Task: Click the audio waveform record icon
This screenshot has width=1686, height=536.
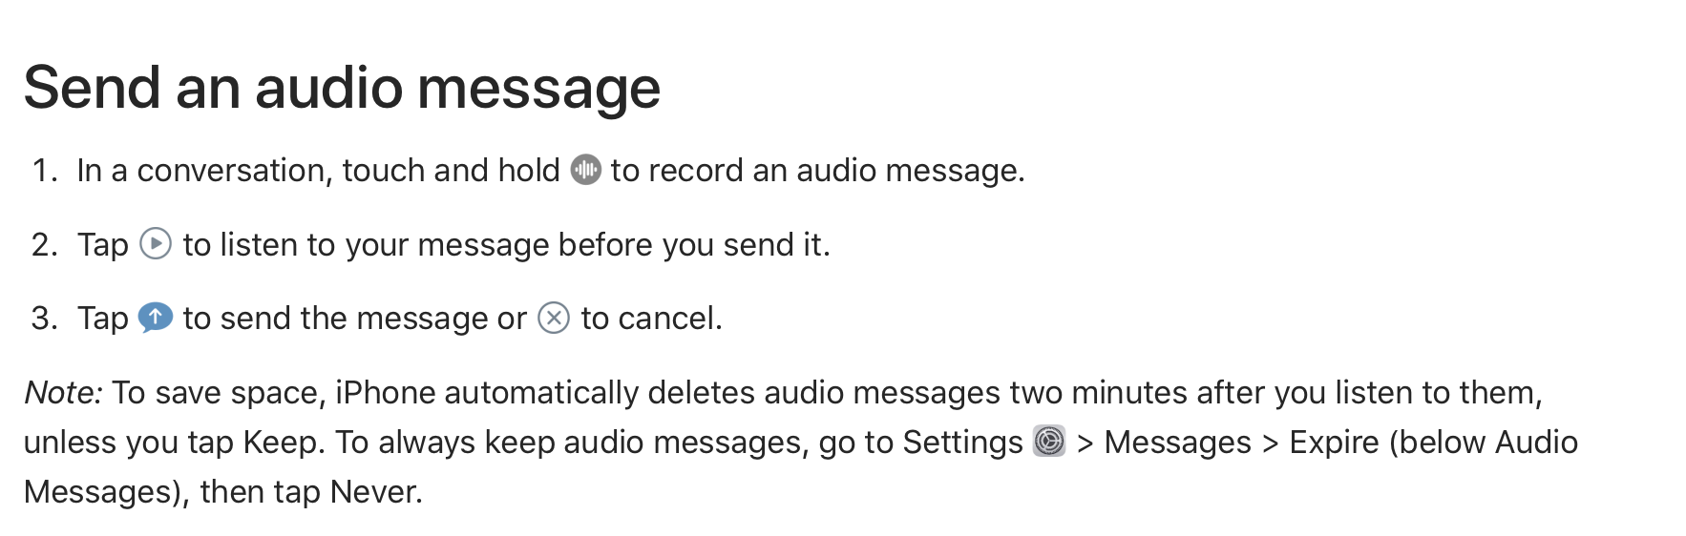Action: coord(585,170)
